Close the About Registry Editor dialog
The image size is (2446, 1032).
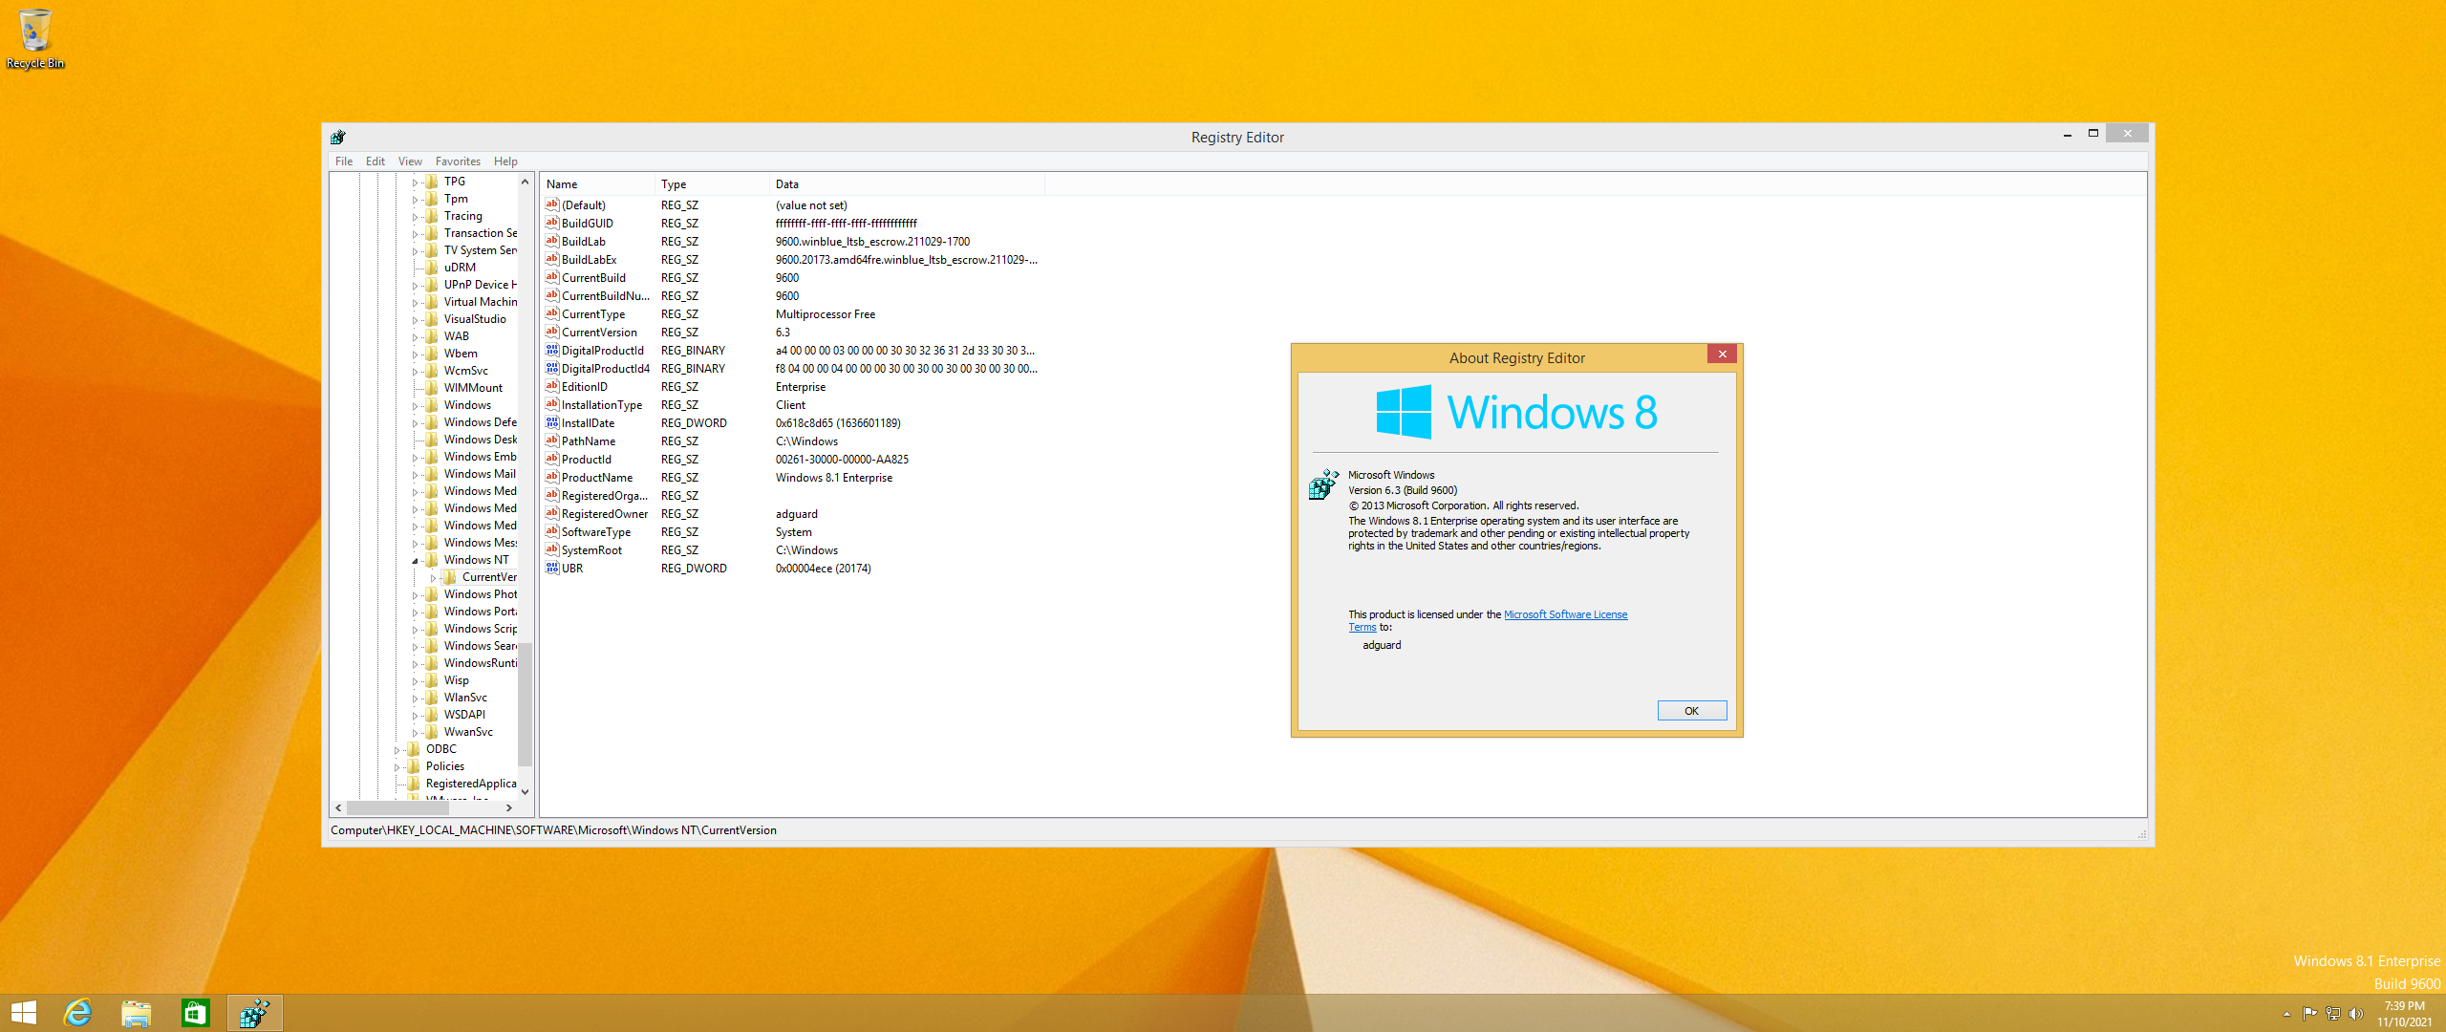point(1722,354)
